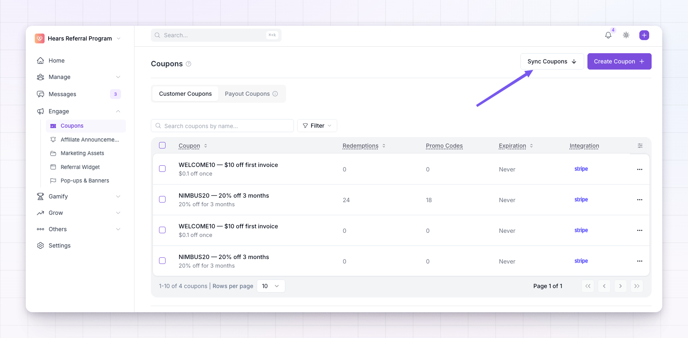Click the Payout Coupons info icon
The image size is (688, 338).
(275, 94)
